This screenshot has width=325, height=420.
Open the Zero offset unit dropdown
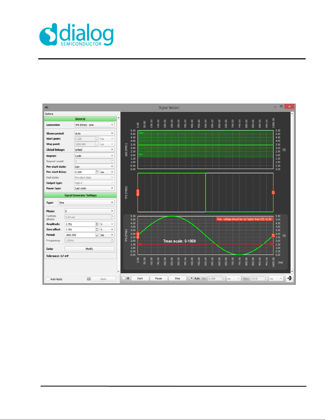click(x=107, y=229)
